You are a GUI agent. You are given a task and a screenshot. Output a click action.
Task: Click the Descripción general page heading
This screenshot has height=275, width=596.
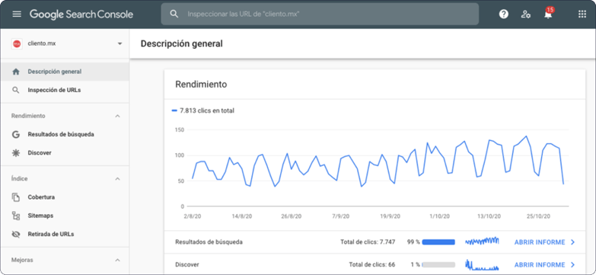click(182, 43)
